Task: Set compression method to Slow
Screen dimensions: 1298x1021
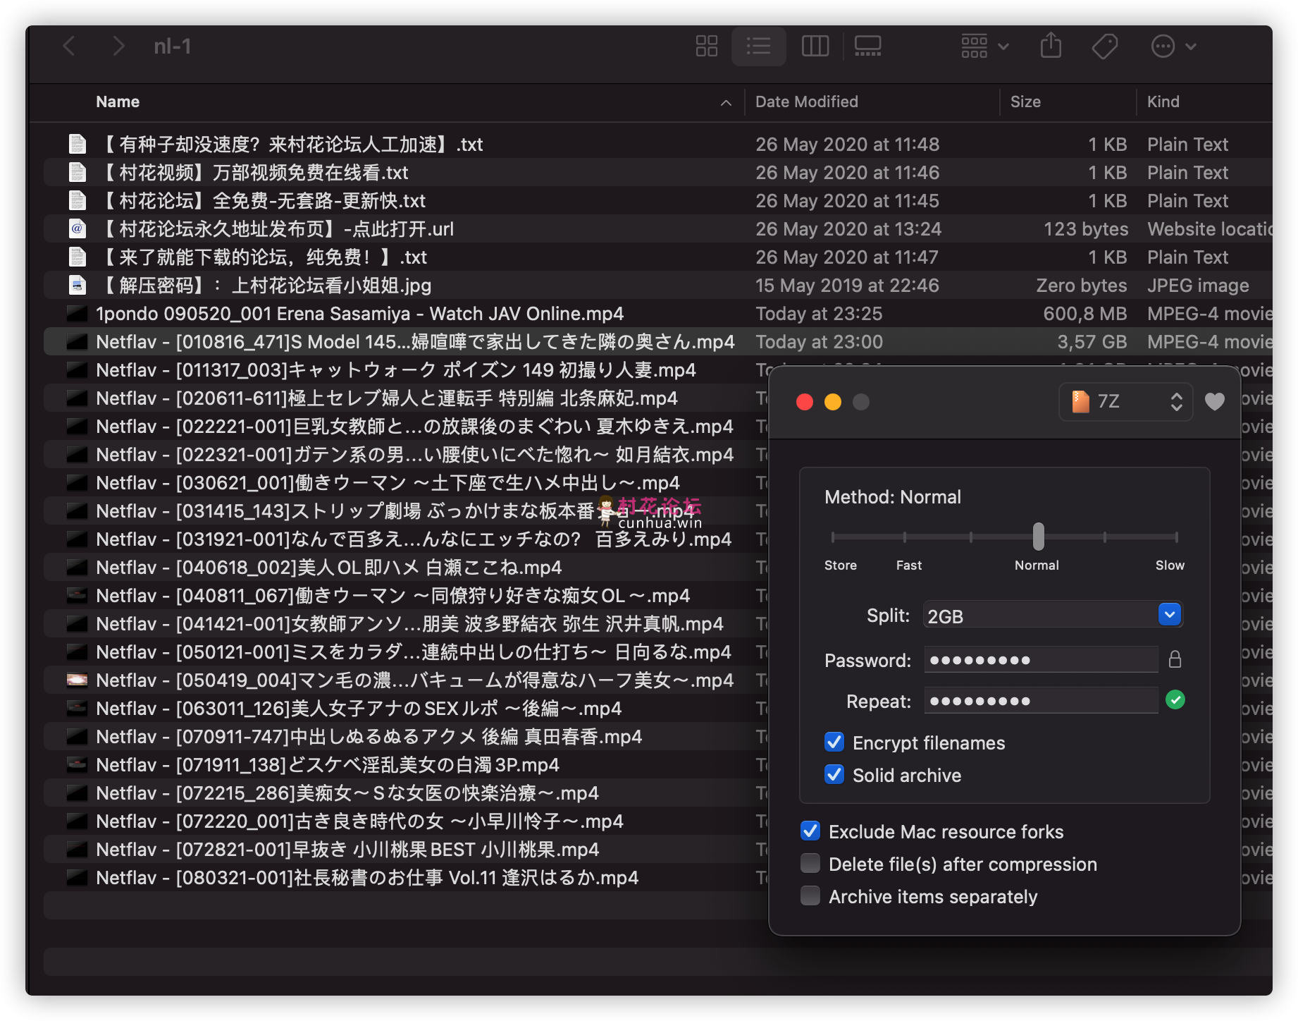Action: point(1175,537)
